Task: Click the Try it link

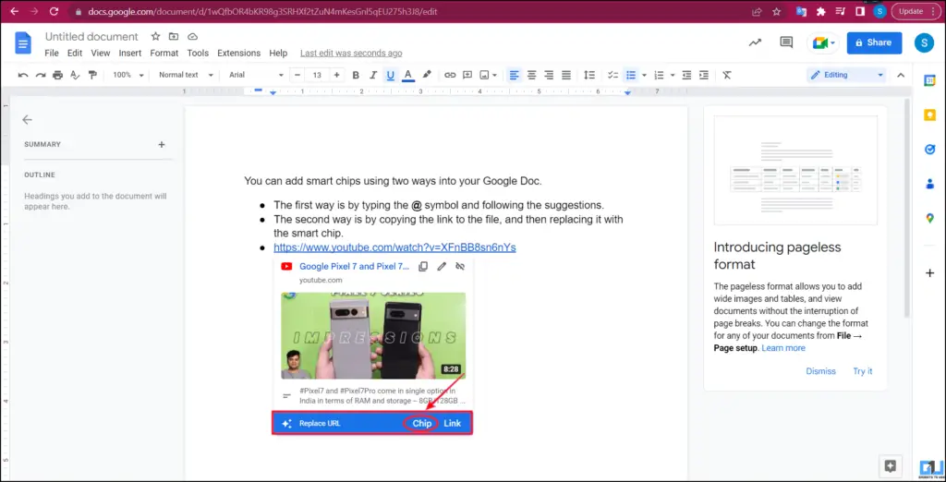Action: click(x=862, y=371)
